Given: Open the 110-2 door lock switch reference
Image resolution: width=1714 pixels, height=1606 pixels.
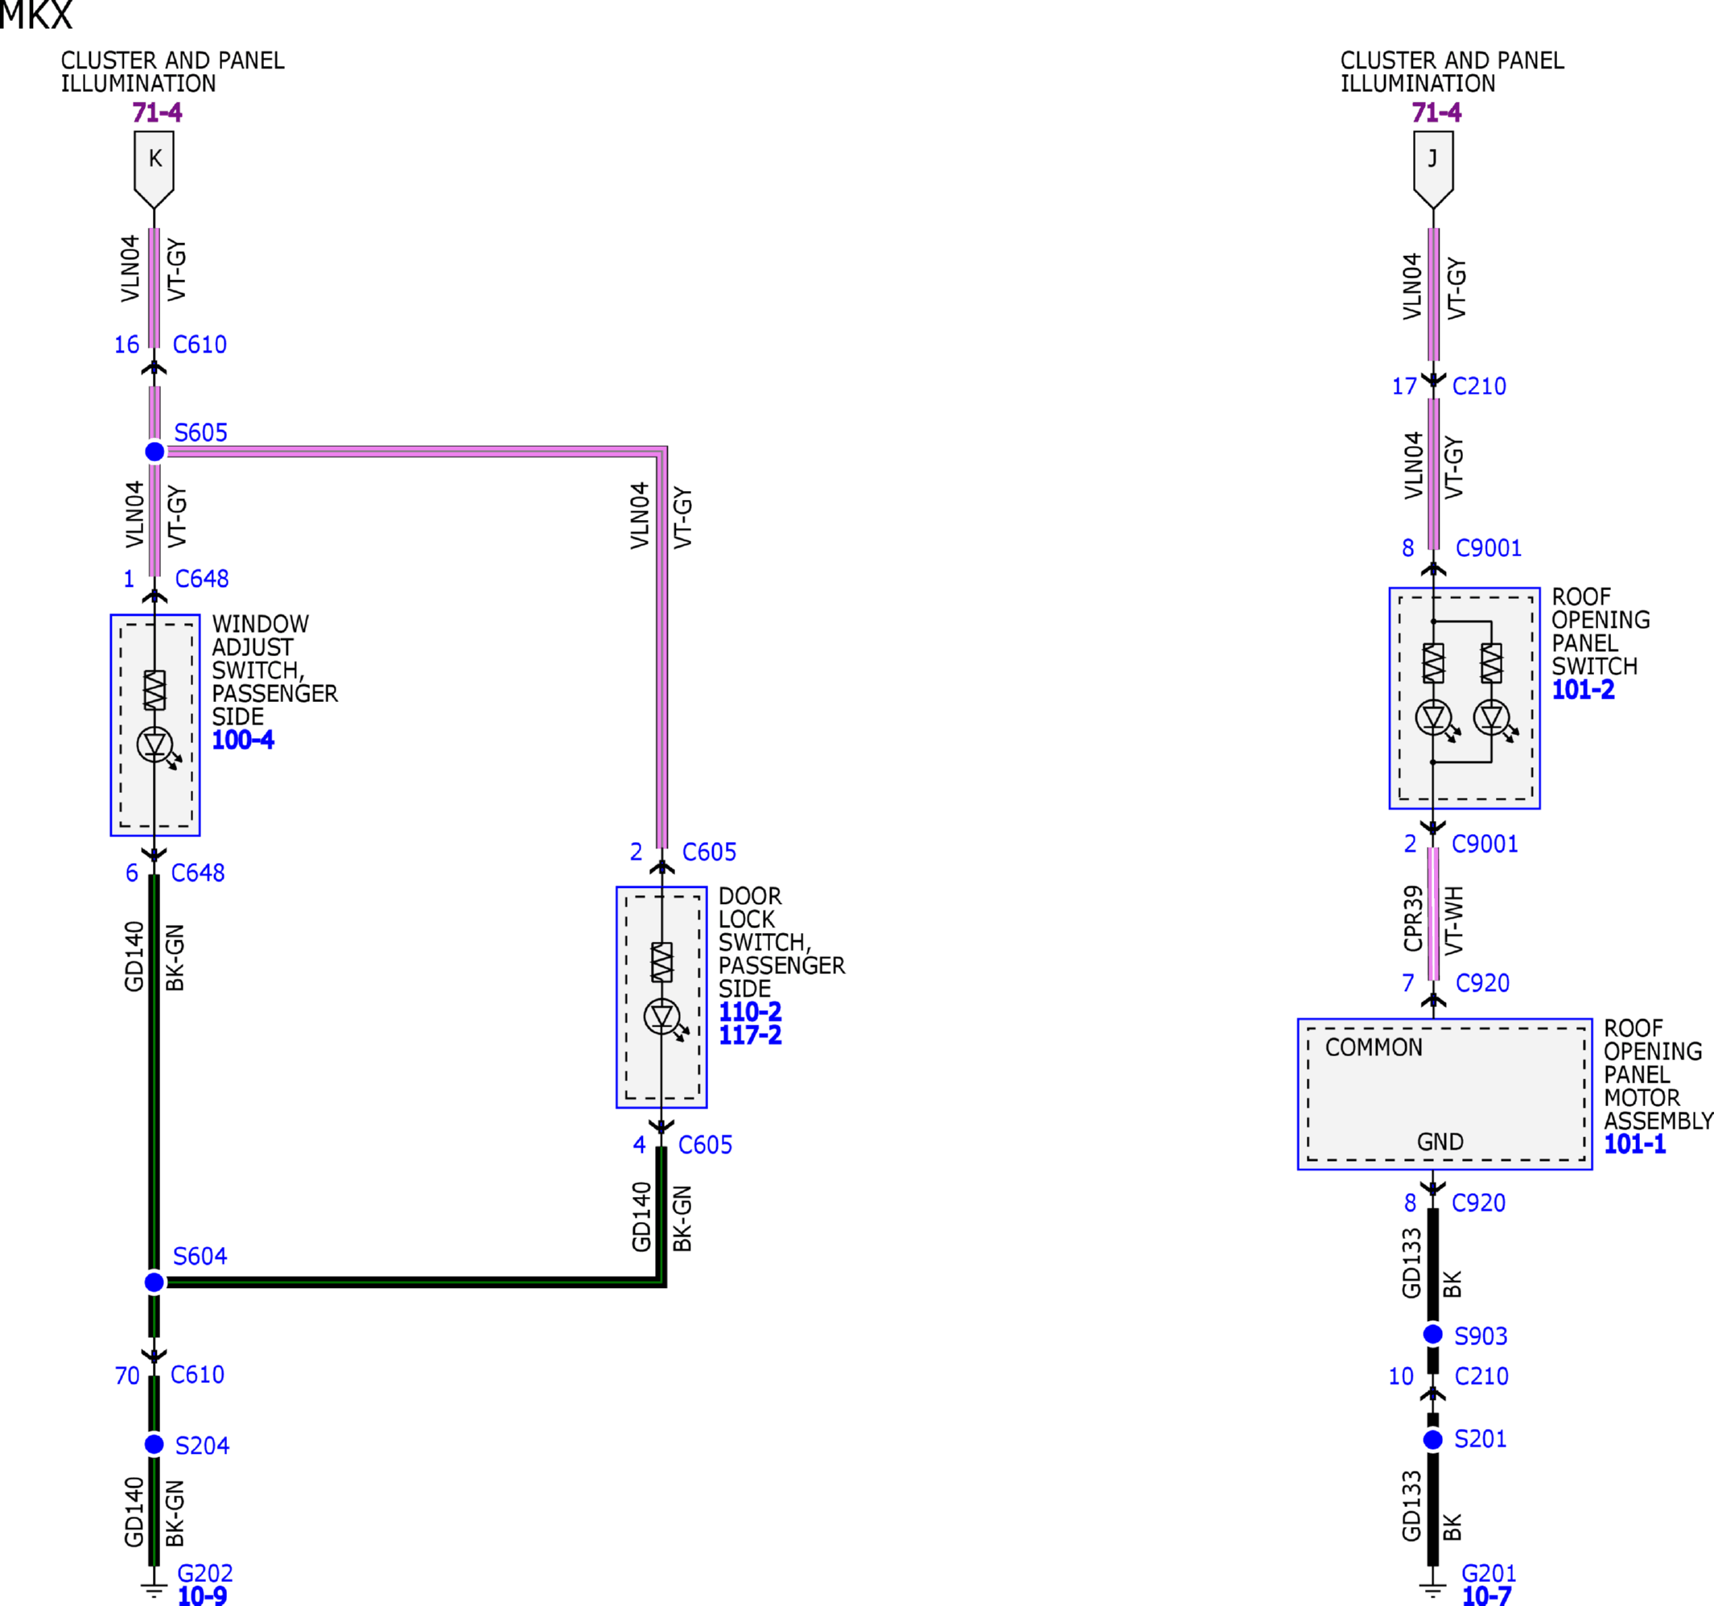Looking at the screenshot, I should coord(750,1012).
